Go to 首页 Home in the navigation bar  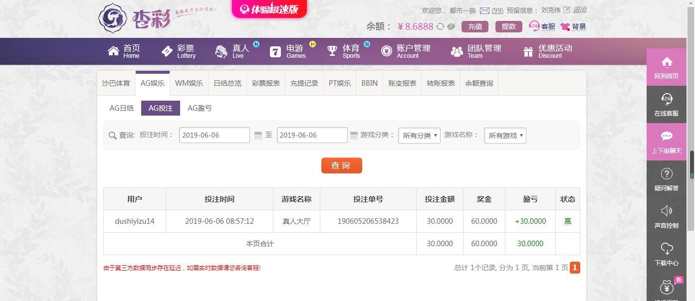pyautogui.click(x=124, y=51)
